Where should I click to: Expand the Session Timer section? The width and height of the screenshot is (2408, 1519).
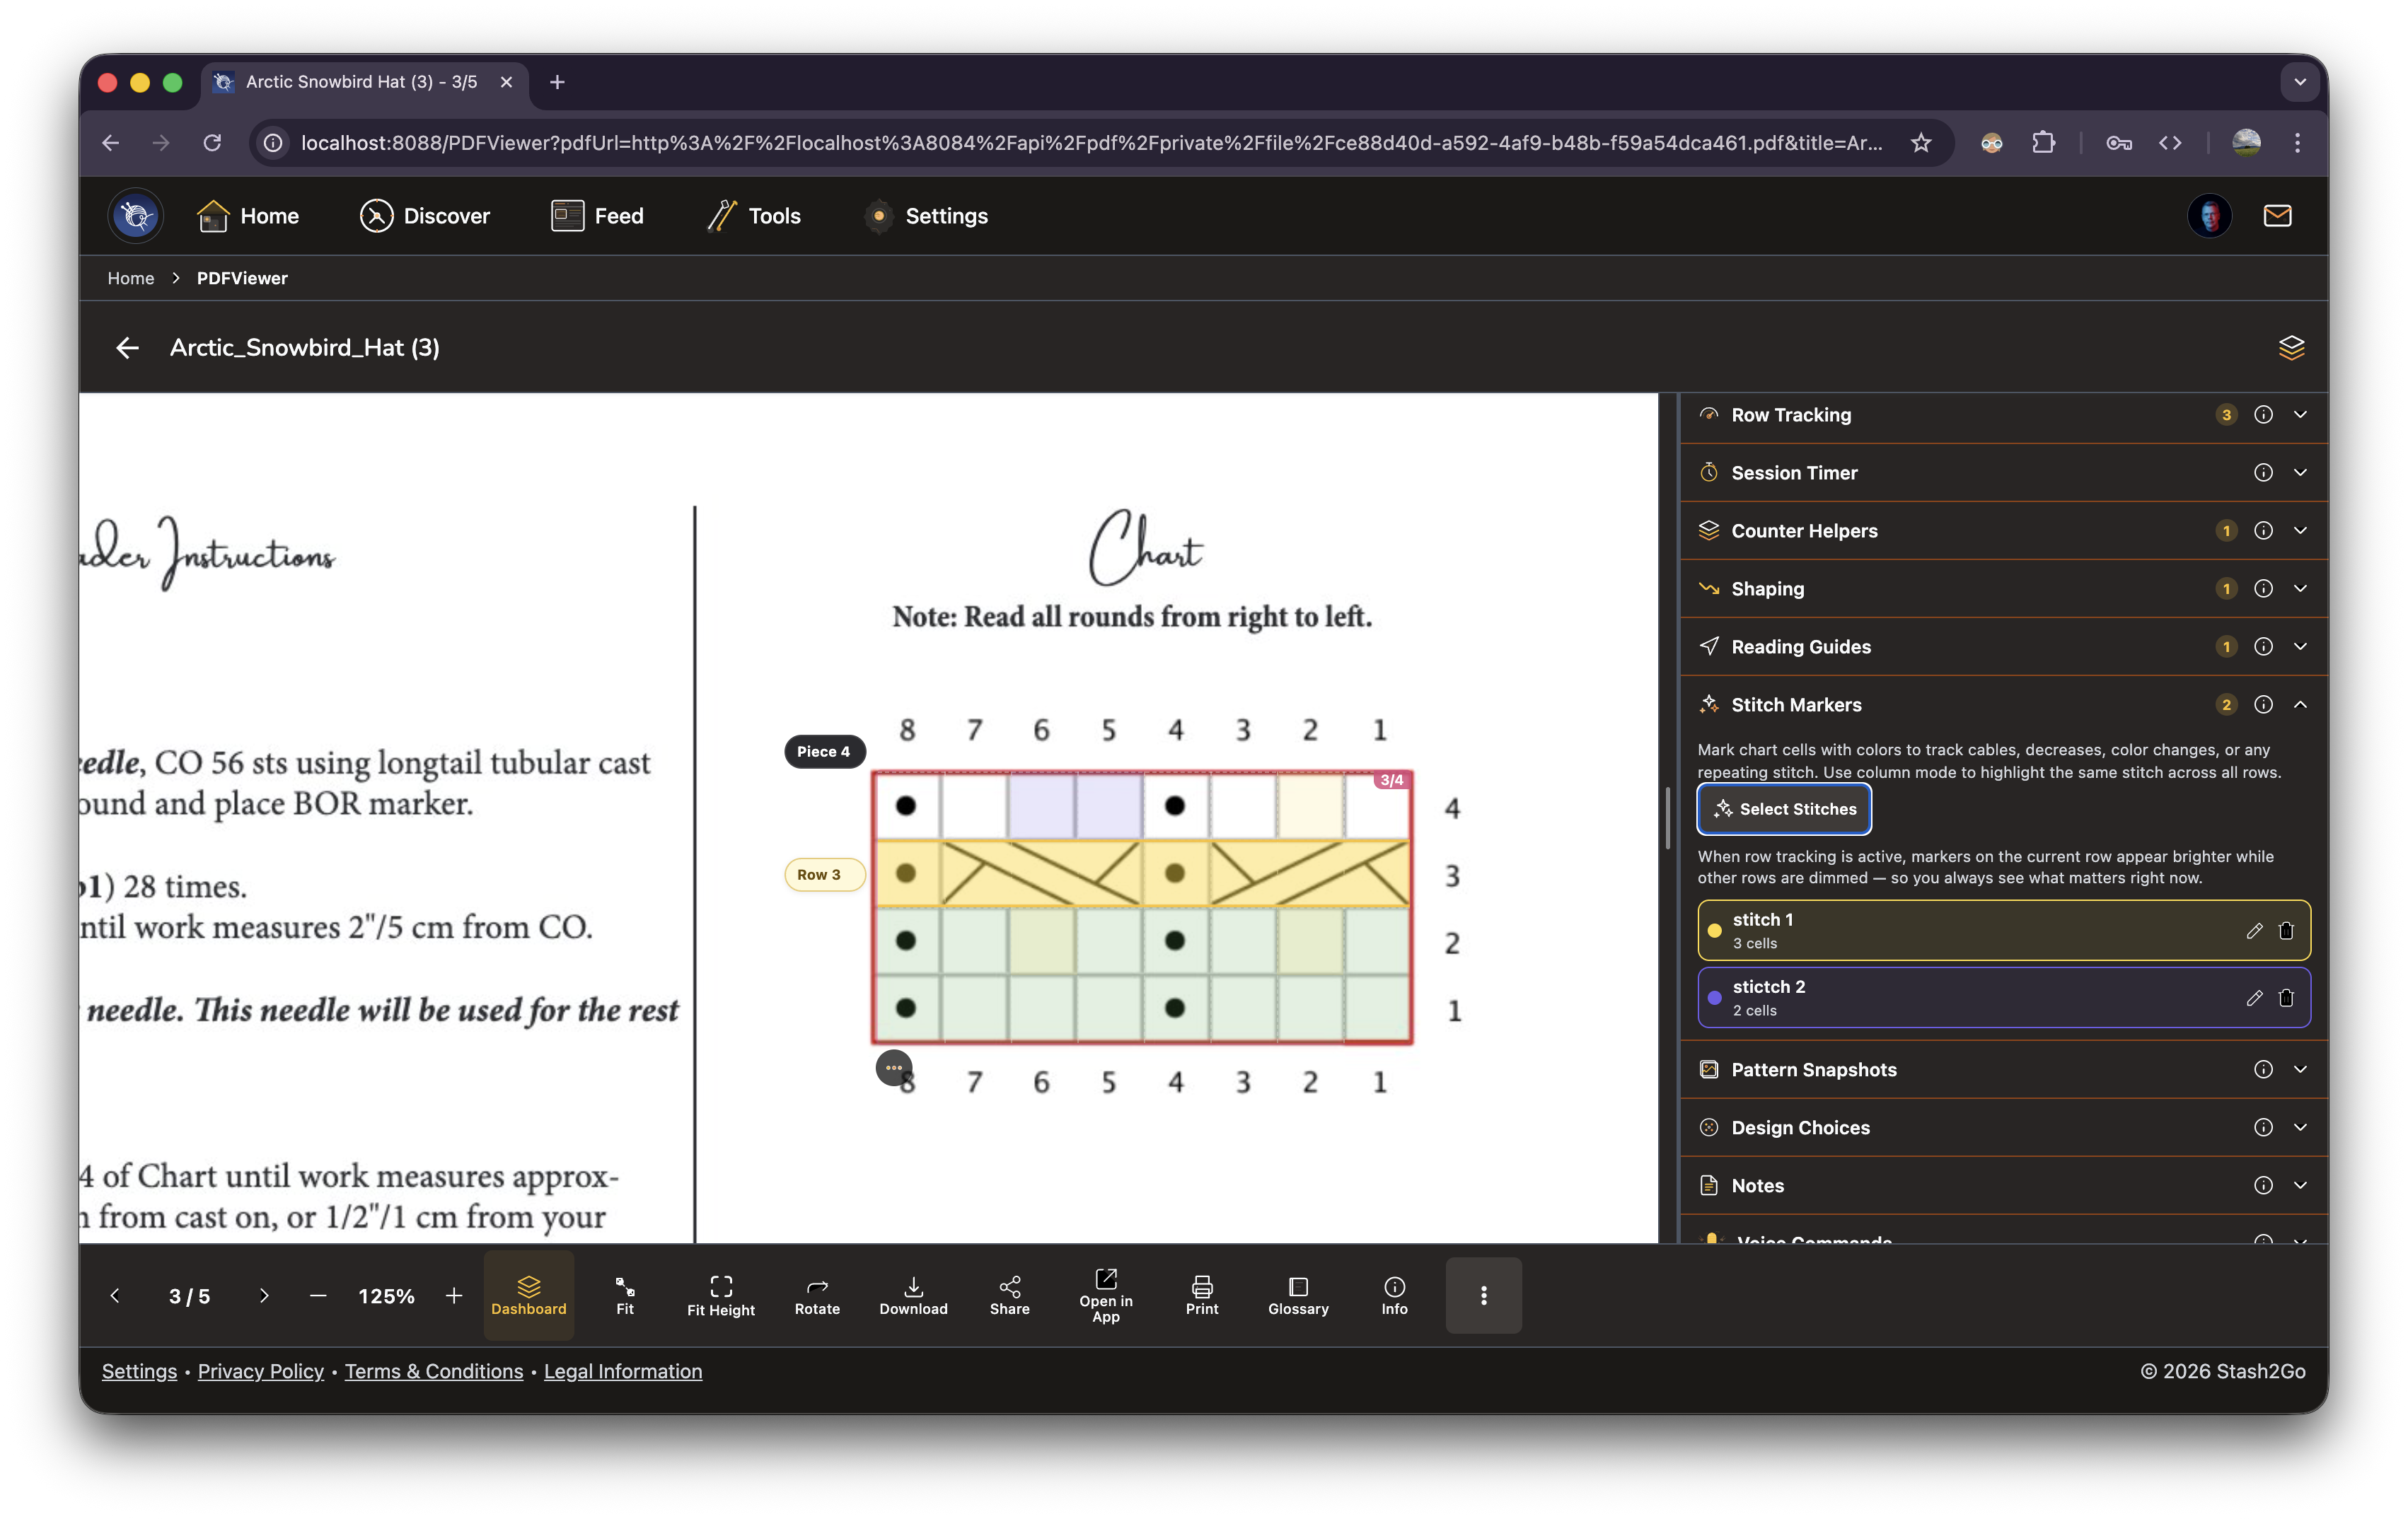pyautogui.click(x=2299, y=472)
